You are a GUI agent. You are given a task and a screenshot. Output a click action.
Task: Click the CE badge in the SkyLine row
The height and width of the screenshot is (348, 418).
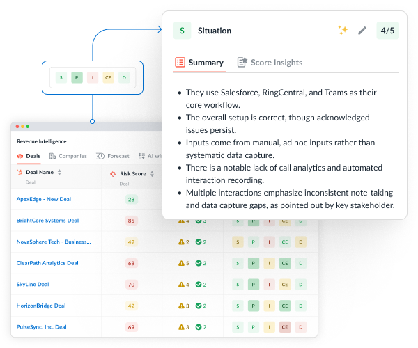285,285
